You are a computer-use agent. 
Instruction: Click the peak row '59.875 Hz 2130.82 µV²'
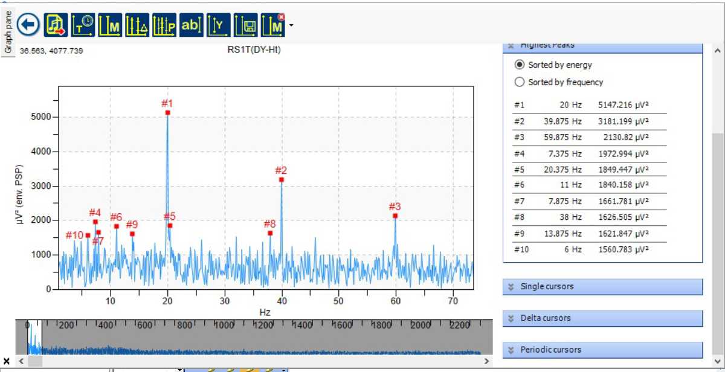[x=589, y=137]
